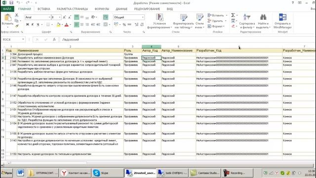Image resolution: width=316 pixels, height=178 pixels.
Task: Apply Comma Style (000) number format
Action: pyautogui.click(x=129, y=25)
